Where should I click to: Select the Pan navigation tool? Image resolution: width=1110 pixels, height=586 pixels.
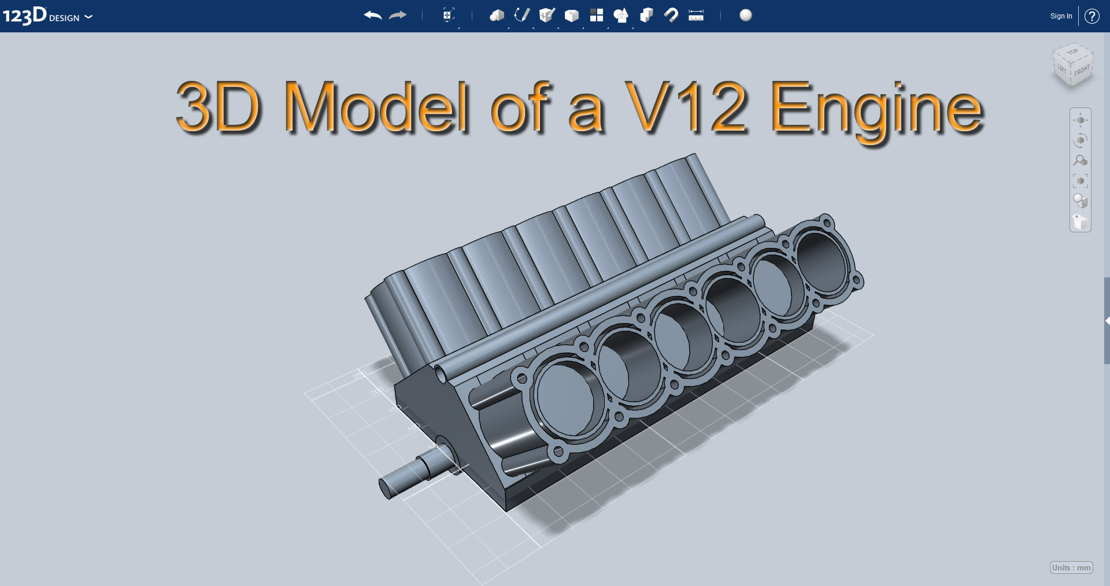click(1081, 120)
